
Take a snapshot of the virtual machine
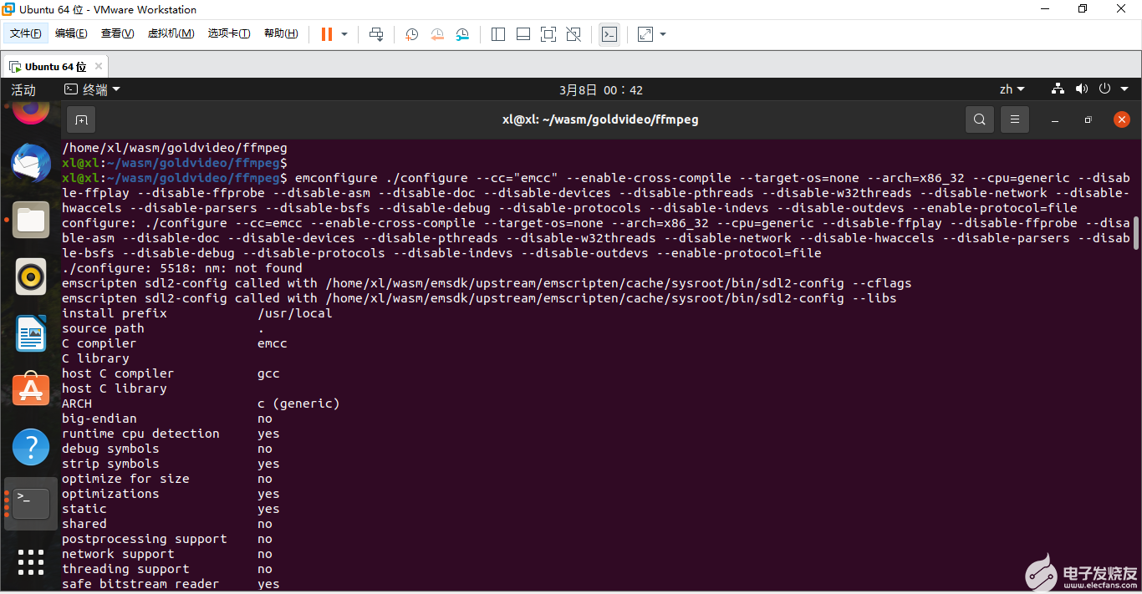(x=411, y=34)
